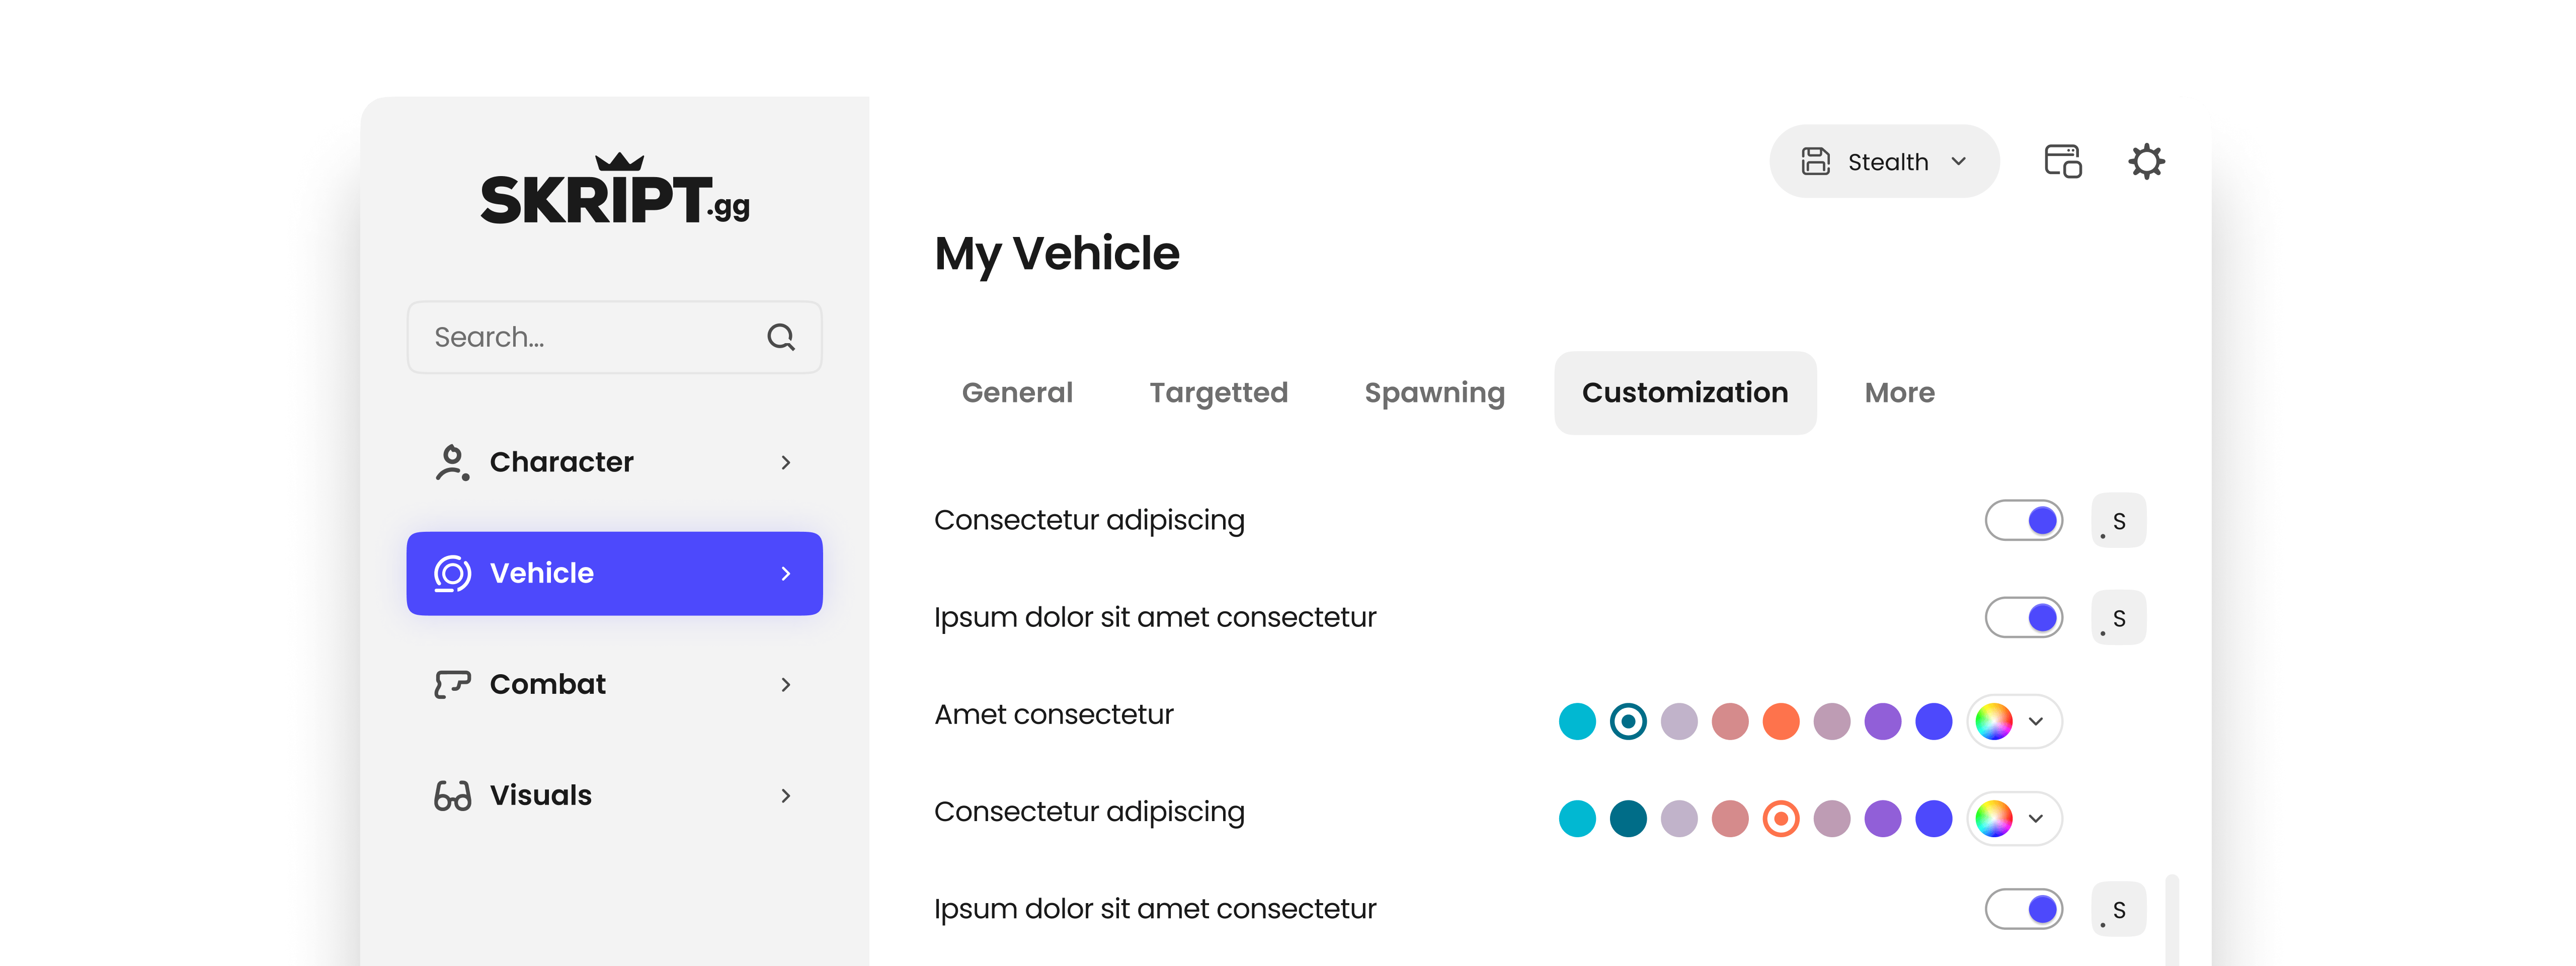Click the Combat gun icon
Screen dimensions: 2576x966
pyautogui.click(x=452, y=684)
